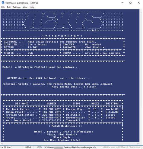Screen dimensions: 143x149
Task: Open the View menu
Action: click(x=25, y=7)
